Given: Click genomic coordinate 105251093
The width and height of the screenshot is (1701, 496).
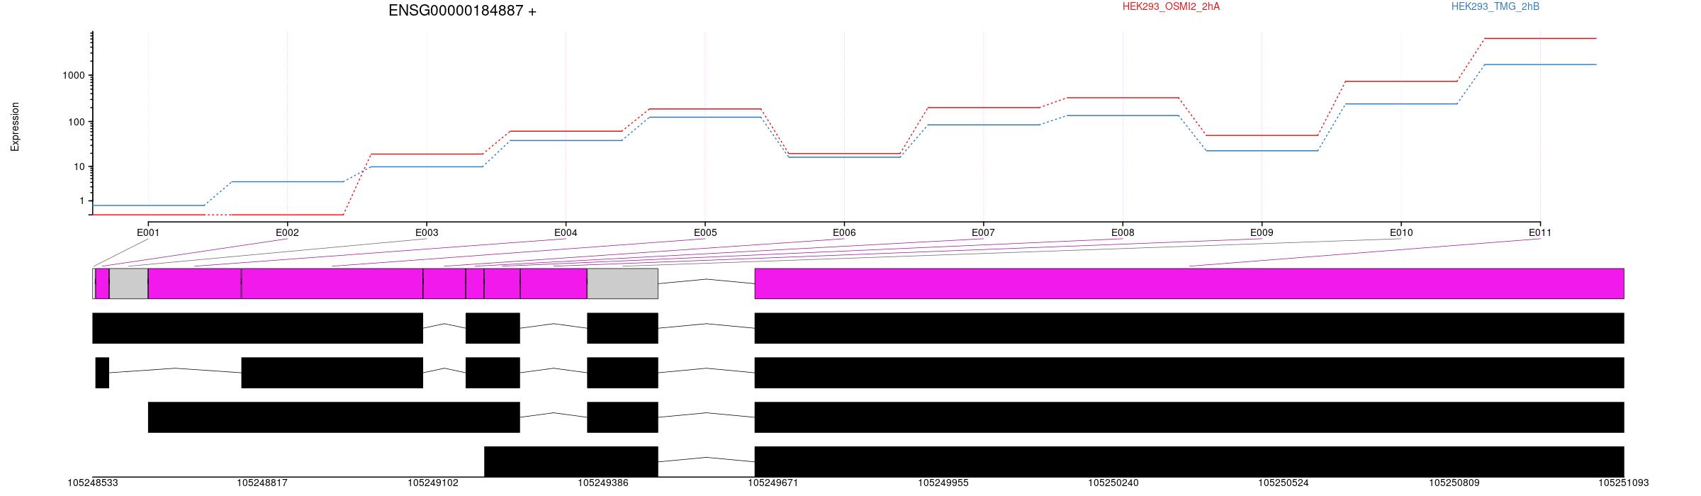Looking at the screenshot, I should pyautogui.click(x=1623, y=483).
